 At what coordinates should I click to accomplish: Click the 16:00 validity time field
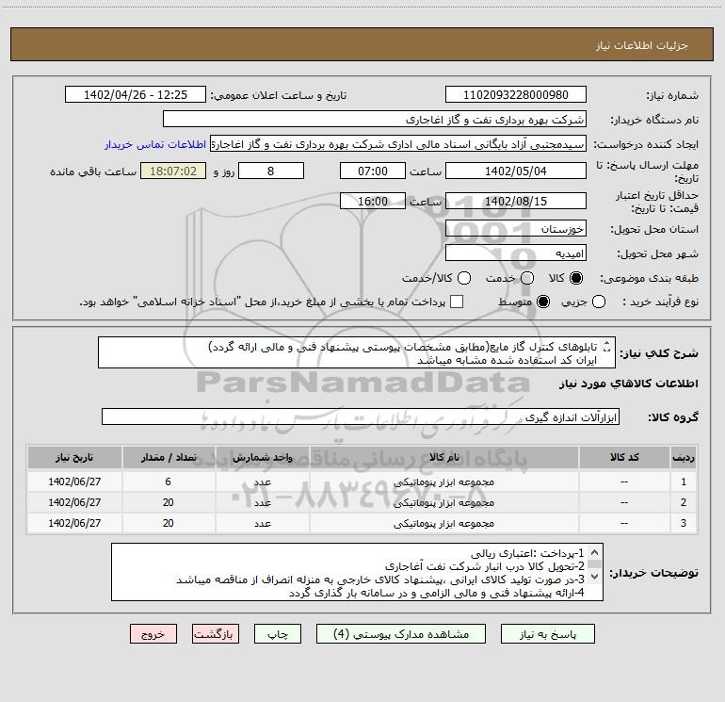point(373,201)
